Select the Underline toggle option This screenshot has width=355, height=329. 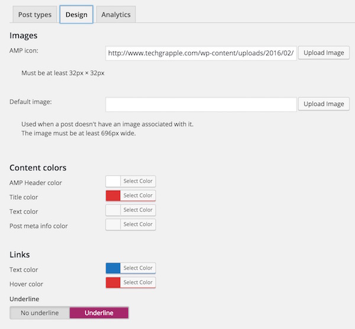point(99,313)
